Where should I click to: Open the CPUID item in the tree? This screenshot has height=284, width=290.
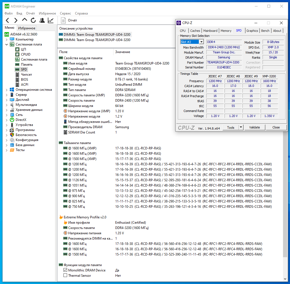[25, 54]
